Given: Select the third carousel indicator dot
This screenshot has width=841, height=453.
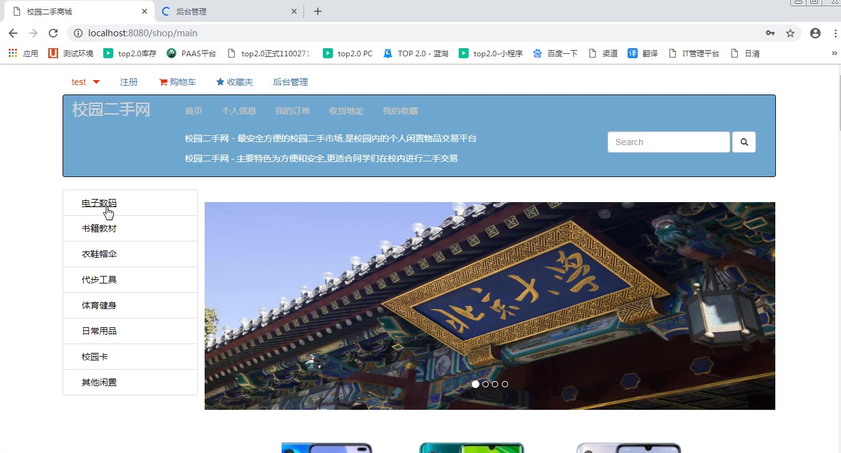Looking at the screenshot, I should [495, 384].
